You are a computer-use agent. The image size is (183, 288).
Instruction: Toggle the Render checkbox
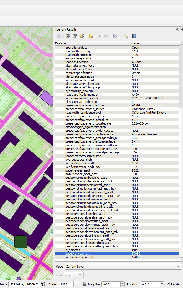click(x=168, y=284)
